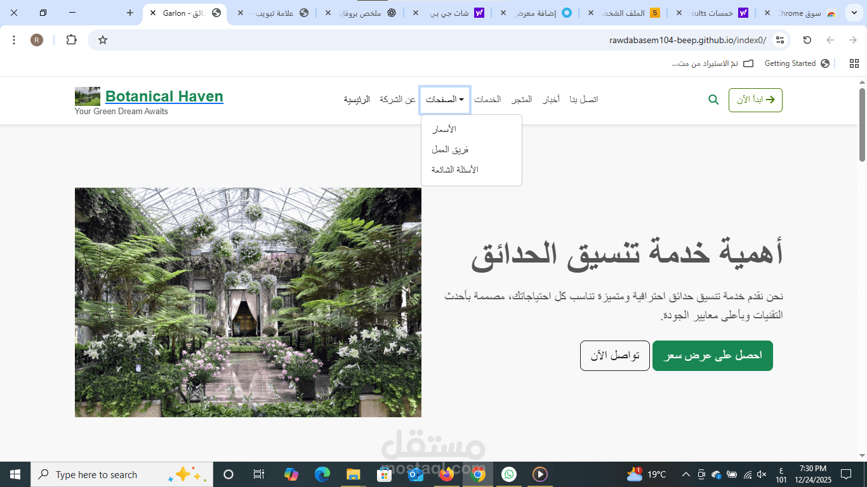The height and width of the screenshot is (487, 867).
Task: Open Task View on the taskbar
Action: tap(258, 474)
